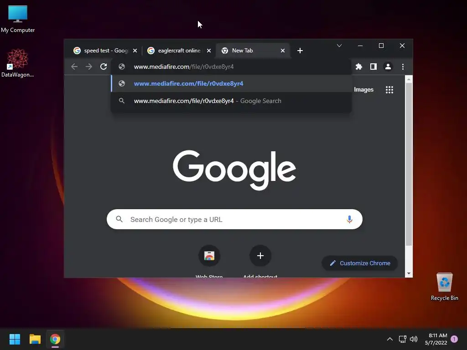Viewport: 467px width, 350px height.
Task: Click the Google logo
Action: pos(234,170)
